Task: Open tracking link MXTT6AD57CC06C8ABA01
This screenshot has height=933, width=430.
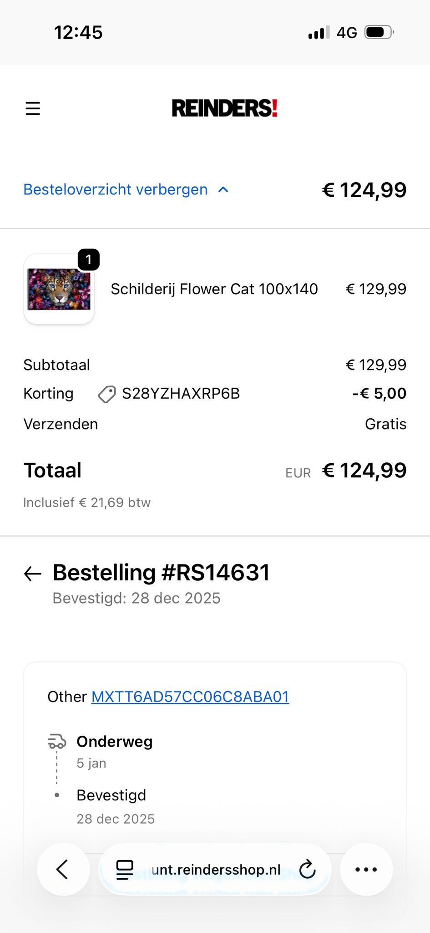Action: coord(190,697)
